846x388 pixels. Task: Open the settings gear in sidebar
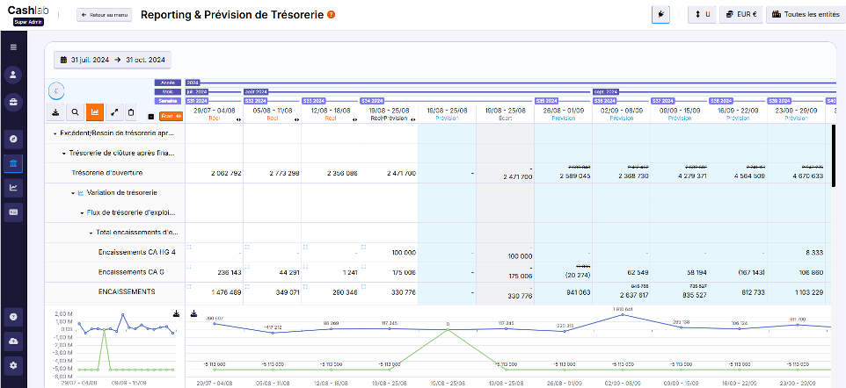pyautogui.click(x=13, y=365)
